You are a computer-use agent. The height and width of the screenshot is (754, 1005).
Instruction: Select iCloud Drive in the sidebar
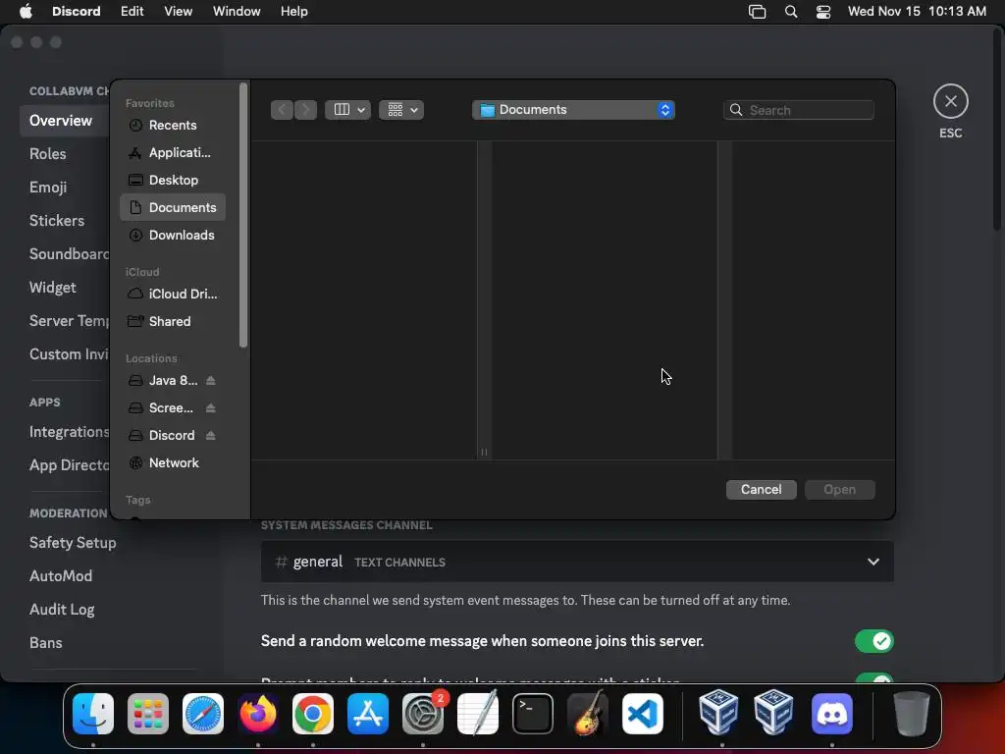click(x=173, y=294)
